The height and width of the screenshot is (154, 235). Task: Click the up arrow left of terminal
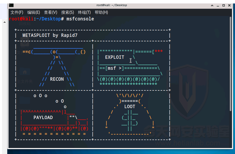5,22
